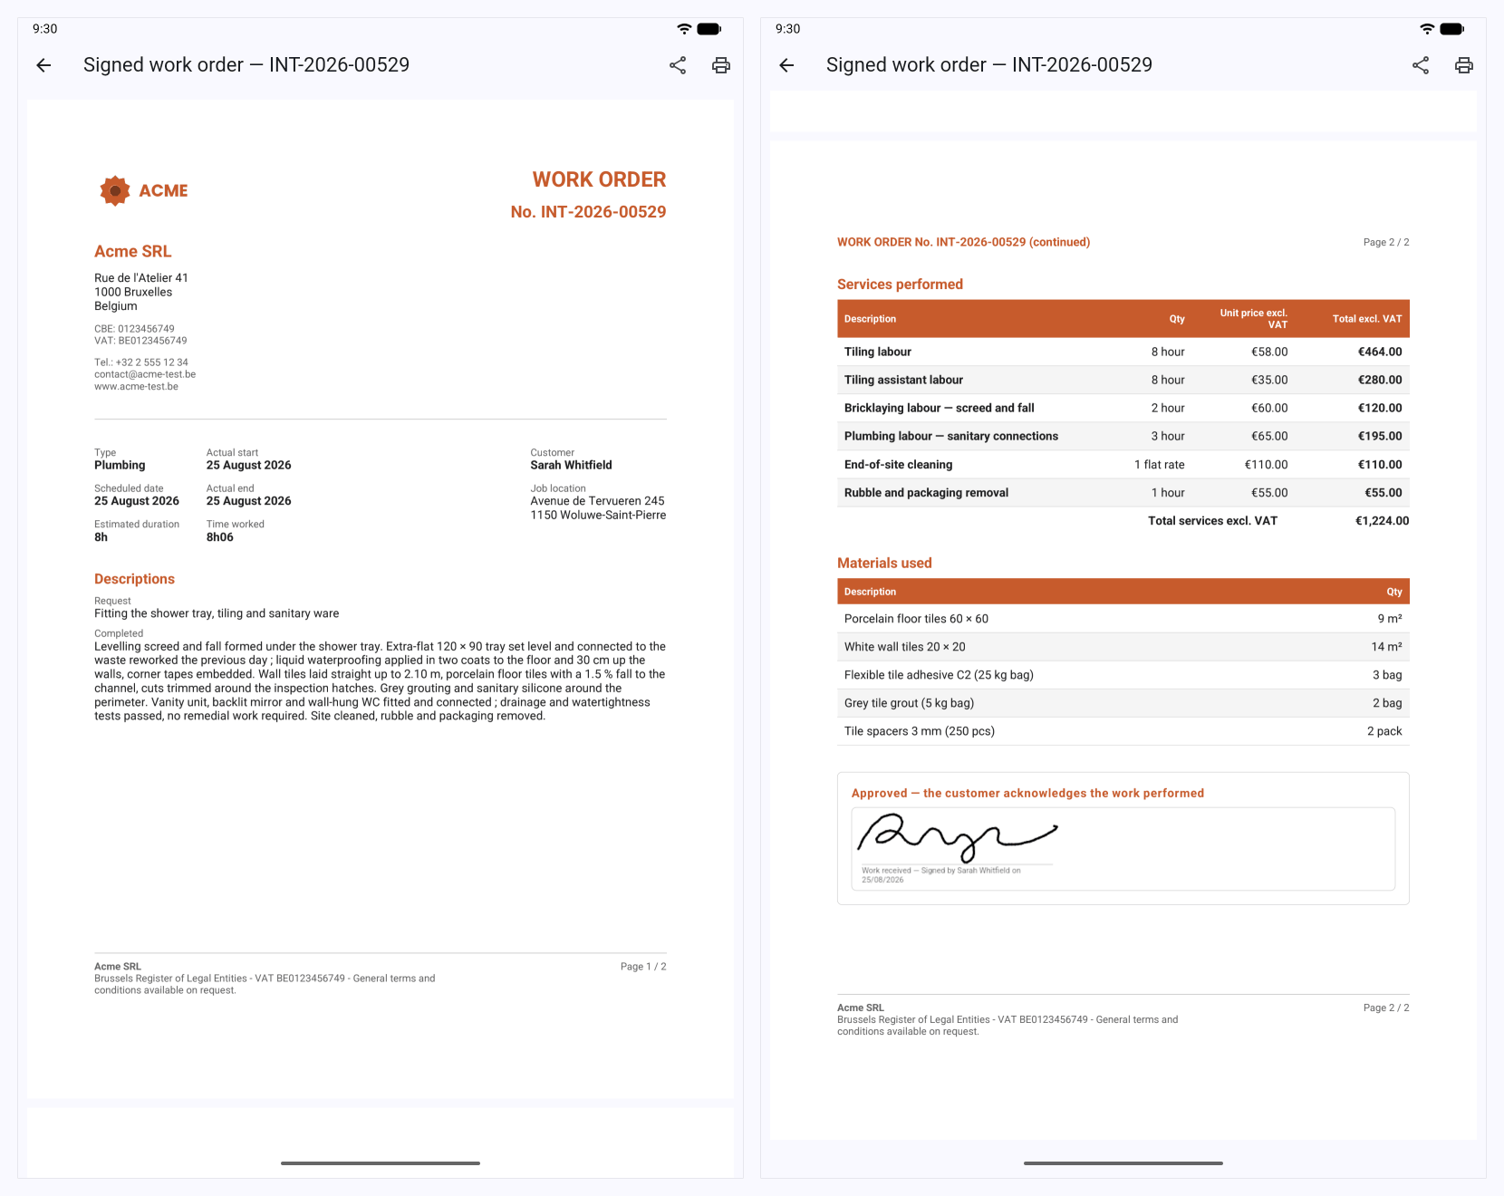Select the Type value 'Plumbing'
This screenshot has height=1196, width=1504.
tap(120, 466)
